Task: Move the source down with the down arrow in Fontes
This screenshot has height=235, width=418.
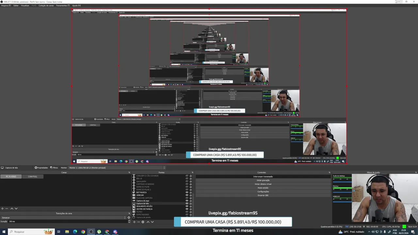Action: [x=152, y=222]
